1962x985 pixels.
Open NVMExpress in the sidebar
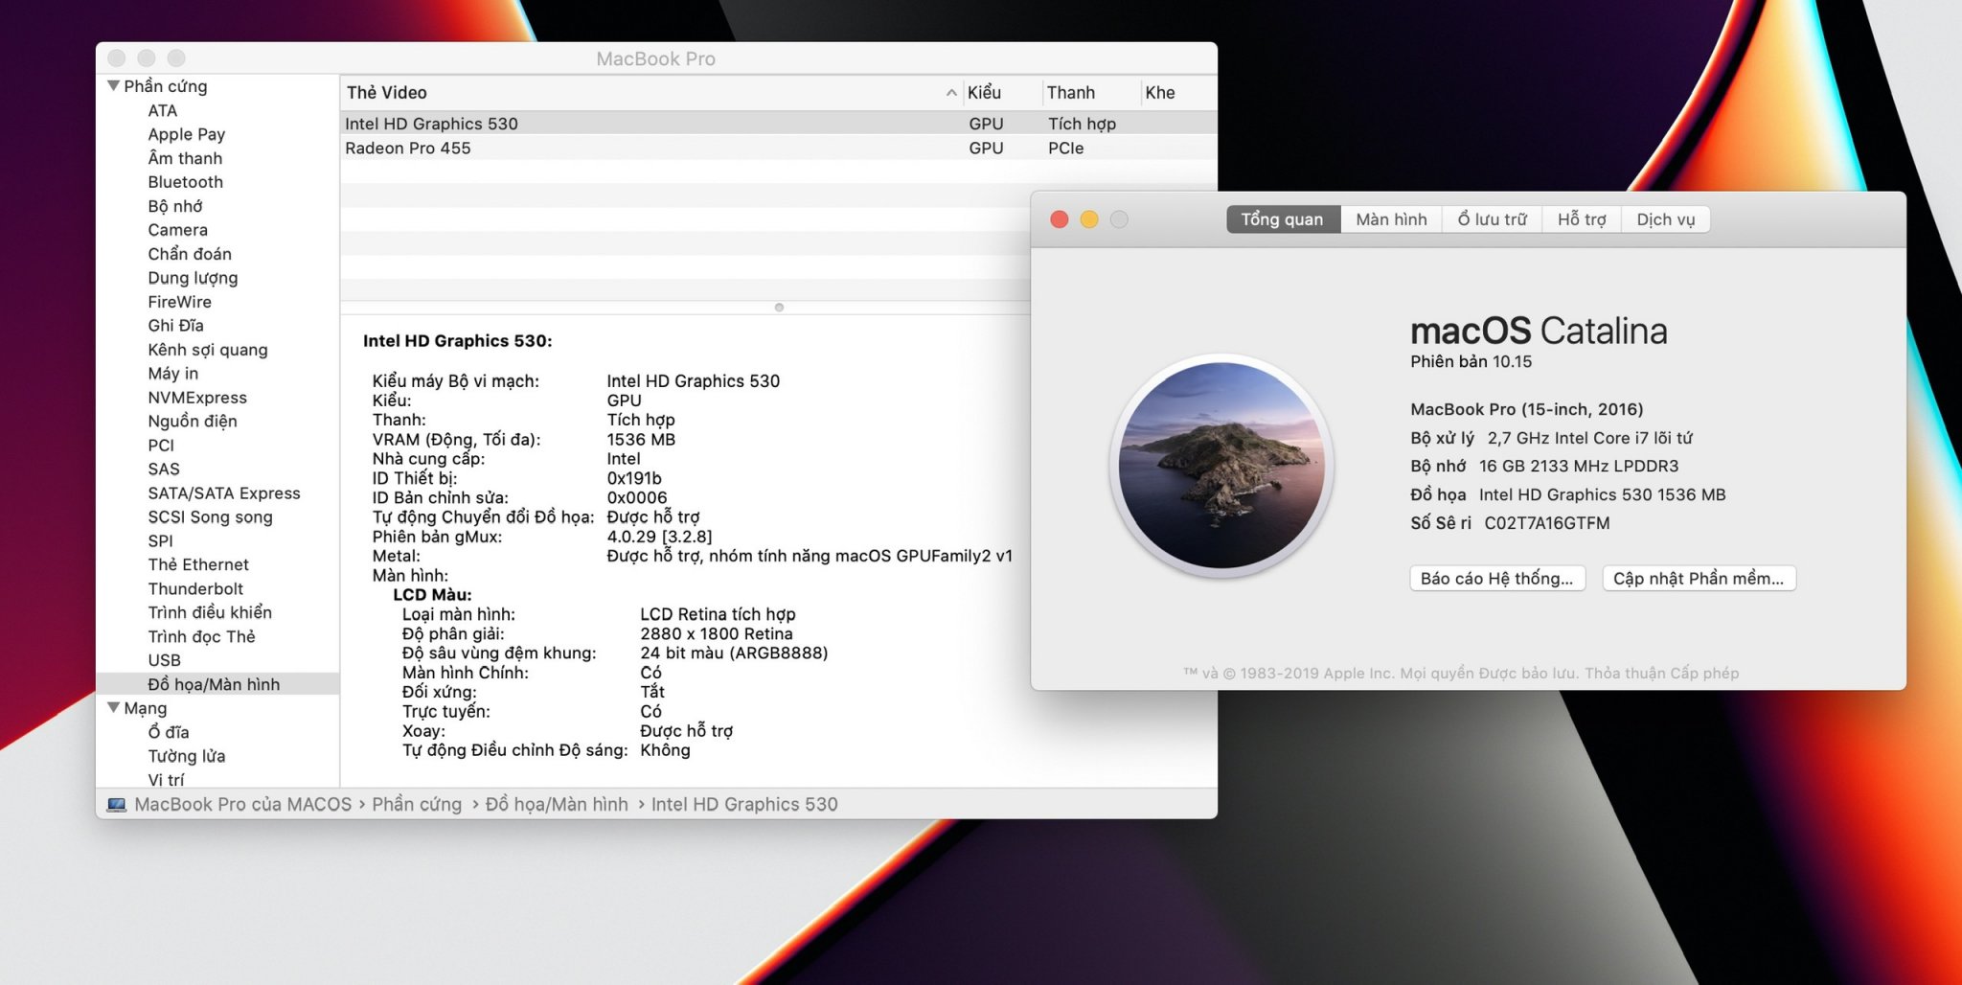pyautogui.click(x=197, y=398)
